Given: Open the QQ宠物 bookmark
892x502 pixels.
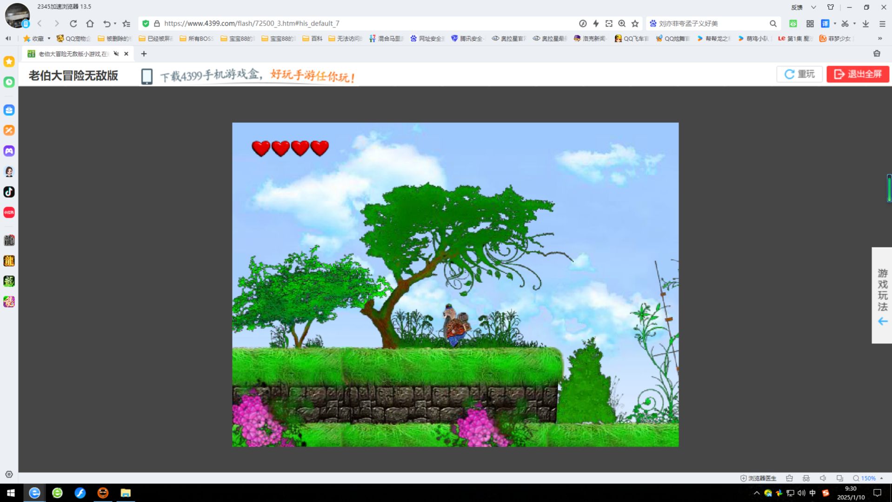Looking at the screenshot, I should pyautogui.click(x=73, y=39).
